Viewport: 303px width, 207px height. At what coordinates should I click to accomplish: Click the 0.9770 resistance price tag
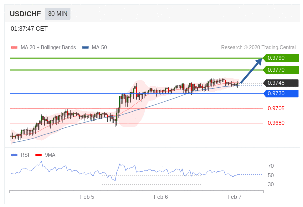(x=281, y=70)
